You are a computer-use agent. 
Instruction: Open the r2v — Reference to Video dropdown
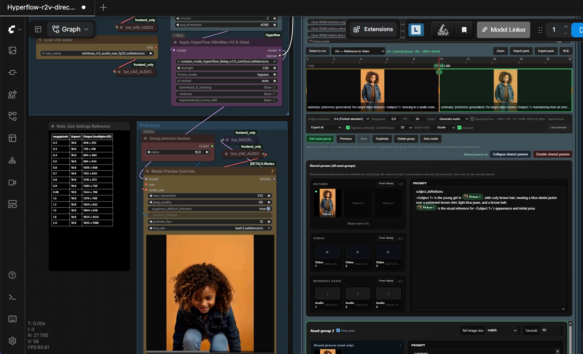click(x=359, y=51)
